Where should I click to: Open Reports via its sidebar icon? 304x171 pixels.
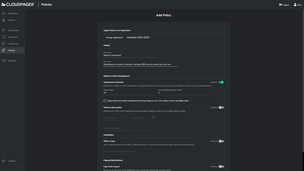tap(4, 20)
